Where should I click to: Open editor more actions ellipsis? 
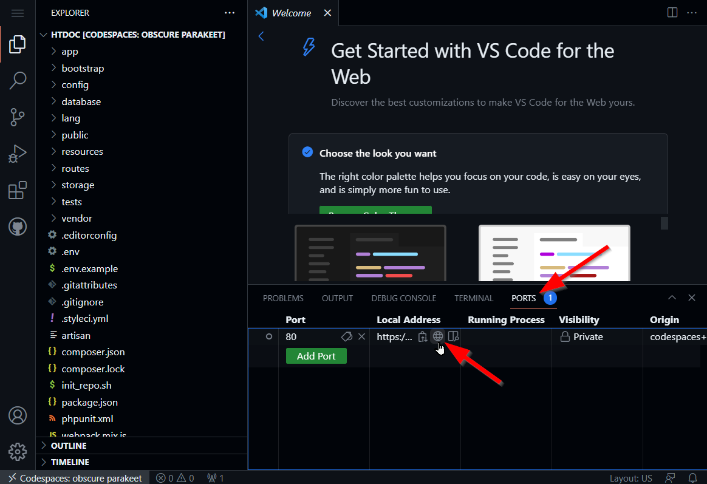click(x=692, y=13)
